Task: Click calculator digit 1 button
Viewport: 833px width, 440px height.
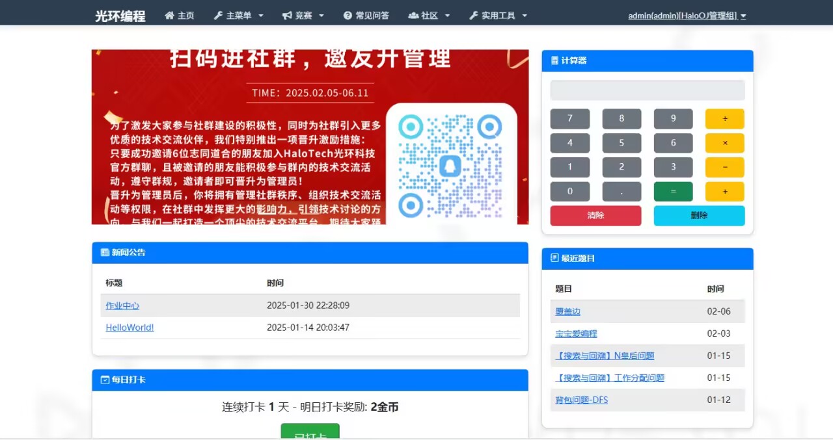Action: 570,167
